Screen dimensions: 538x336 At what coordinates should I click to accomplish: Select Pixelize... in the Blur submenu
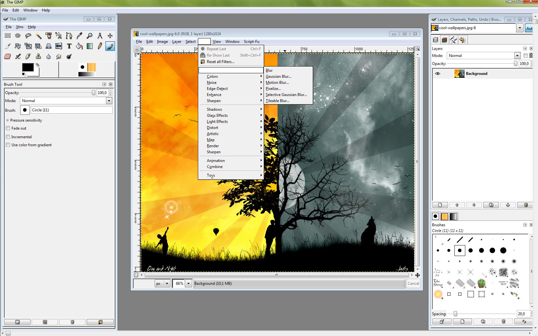pos(288,89)
